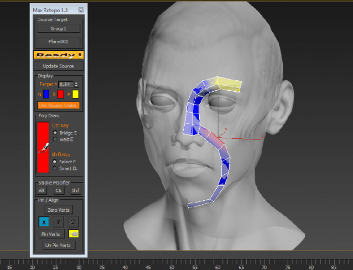Close the Max Retopo panel
Viewport: 353px width, 270px height.
pyautogui.click(x=81, y=10)
